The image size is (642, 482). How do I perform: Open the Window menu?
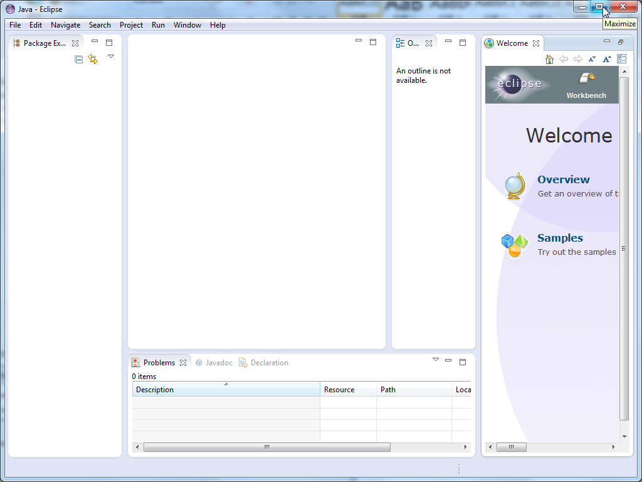pos(187,25)
